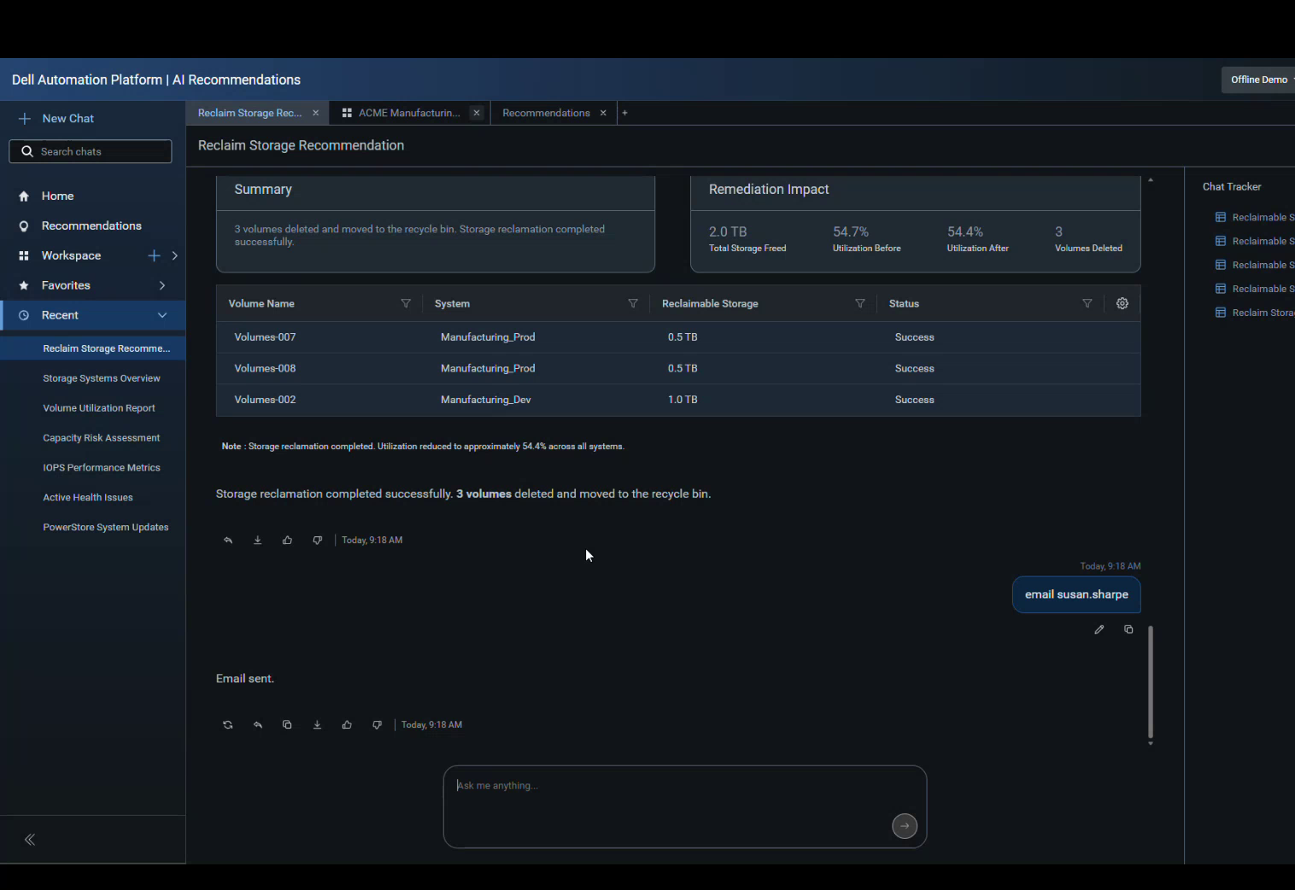Image resolution: width=1295 pixels, height=890 pixels.
Task: Collapse the sidebar with the double chevron
Action: pos(30,840)
